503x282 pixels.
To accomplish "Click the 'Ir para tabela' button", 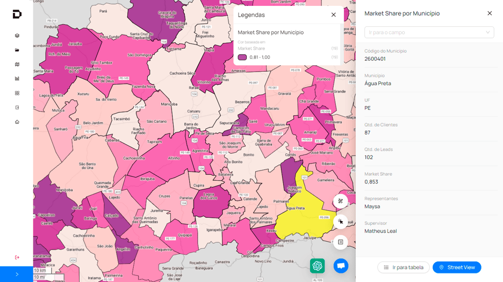I will [403, 268].
